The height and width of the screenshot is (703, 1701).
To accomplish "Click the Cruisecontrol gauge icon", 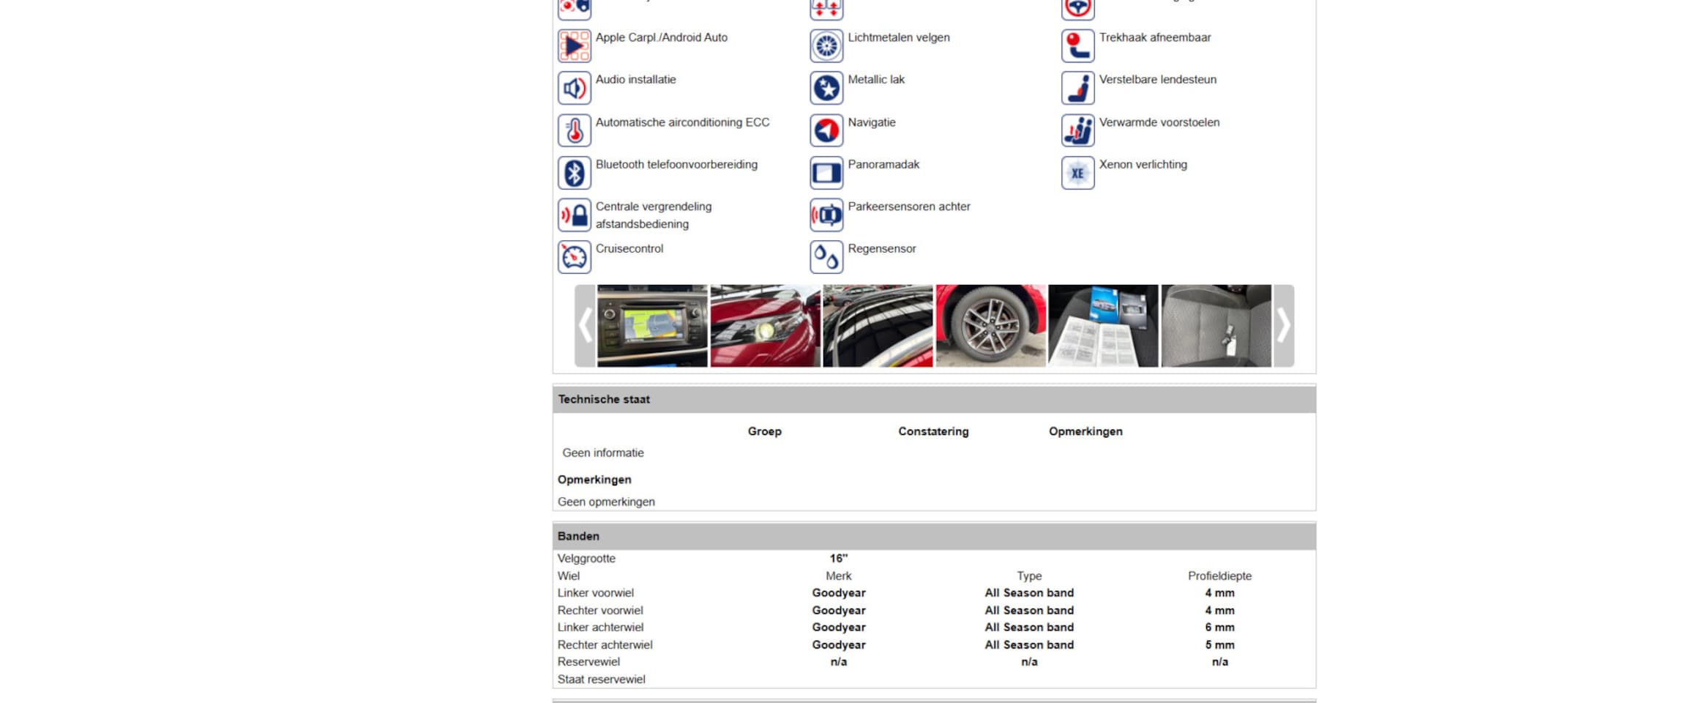I will (575, 257).
